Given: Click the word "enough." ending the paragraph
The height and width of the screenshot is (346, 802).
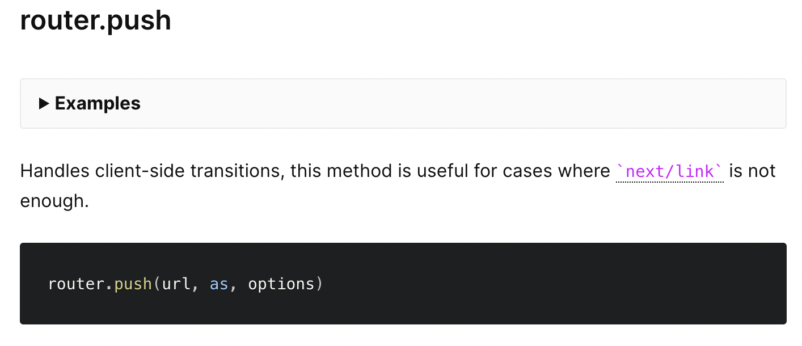Looking at the screenshot, I should [54, 201].
